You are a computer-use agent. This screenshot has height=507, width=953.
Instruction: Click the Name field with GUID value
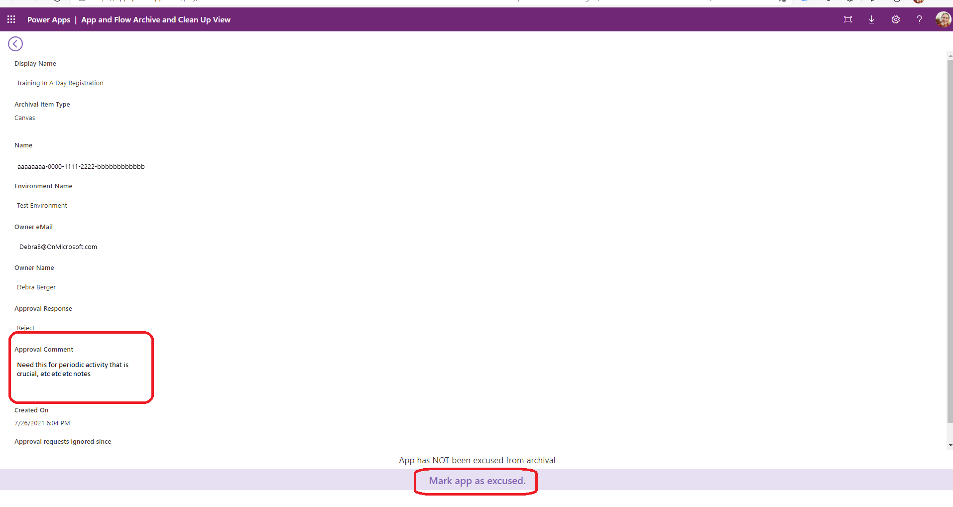coord(81,167)
